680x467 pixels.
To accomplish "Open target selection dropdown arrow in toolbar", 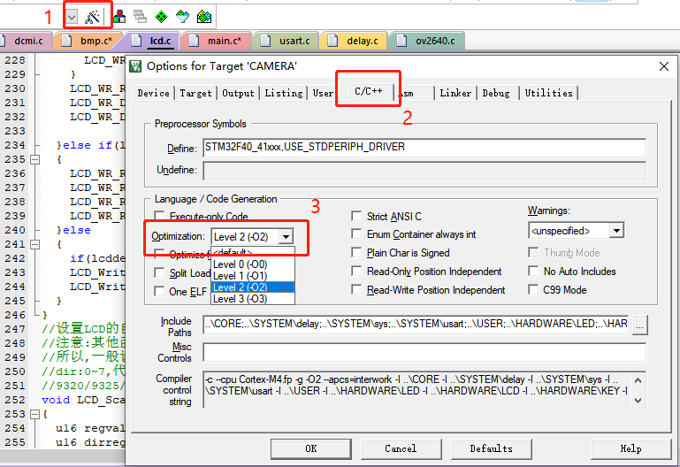I will (72, 18).
